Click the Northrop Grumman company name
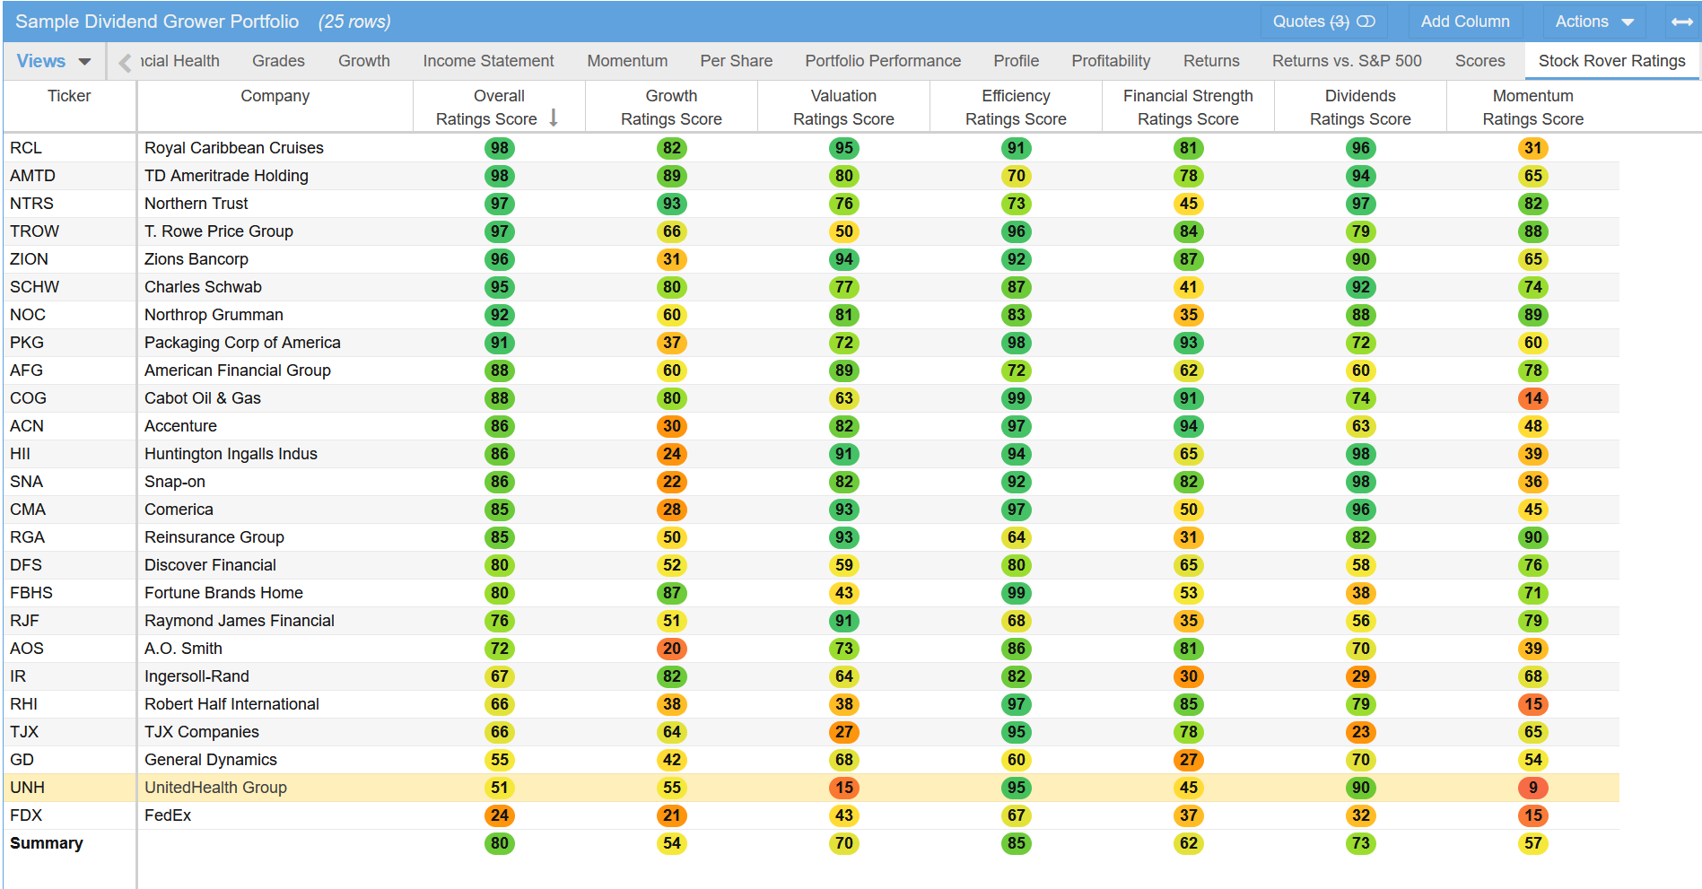1702x889 pixels. (x=214, y=315)
